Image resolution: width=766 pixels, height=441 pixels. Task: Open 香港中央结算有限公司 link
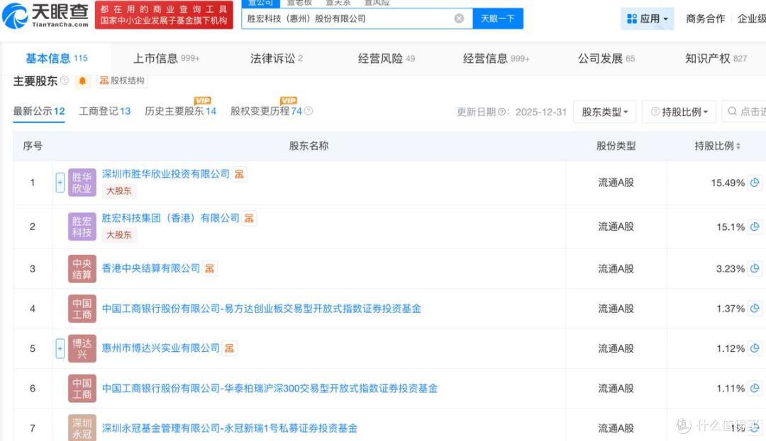(x=151, y=268)
